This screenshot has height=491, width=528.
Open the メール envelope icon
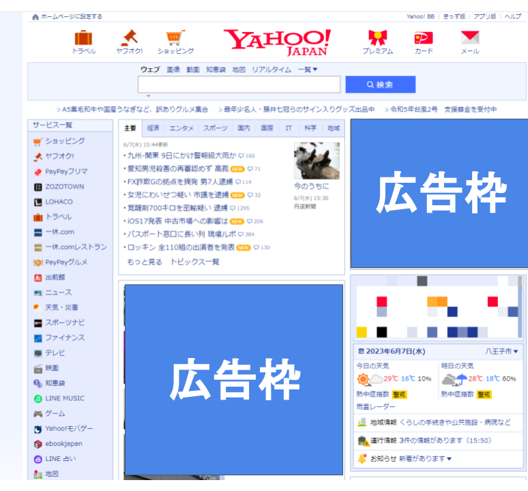pos(470,38)
